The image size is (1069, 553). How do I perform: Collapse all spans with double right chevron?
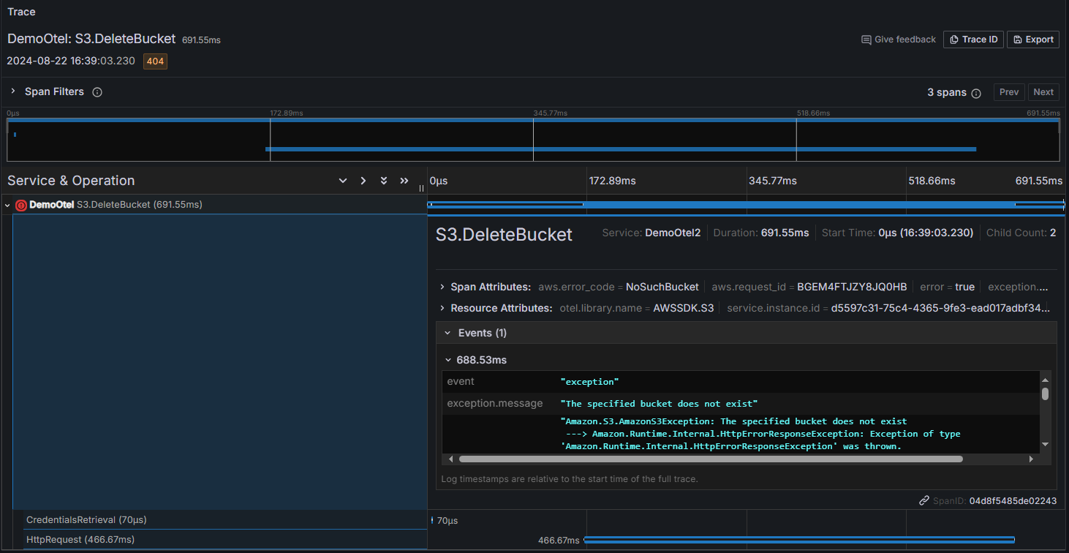coord(404,181)
